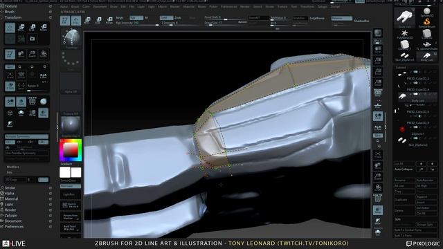The height and width of the screenshot is (249, 443).
Task: Open the Document menu in the menu bar
Action: tap(100, 6)
